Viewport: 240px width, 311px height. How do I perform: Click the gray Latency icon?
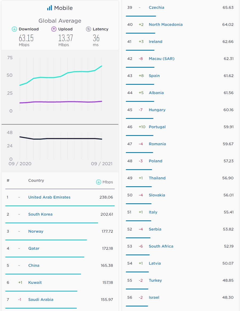(89, 29)
